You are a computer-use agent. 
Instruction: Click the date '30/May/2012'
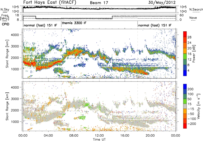[162, 3]
